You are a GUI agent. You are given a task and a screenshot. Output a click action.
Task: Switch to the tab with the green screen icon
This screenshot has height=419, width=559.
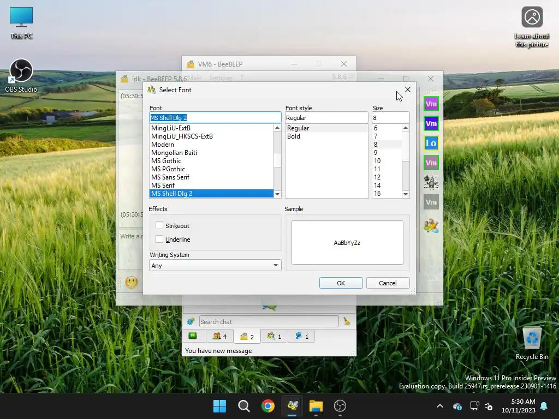click(193, 336)
